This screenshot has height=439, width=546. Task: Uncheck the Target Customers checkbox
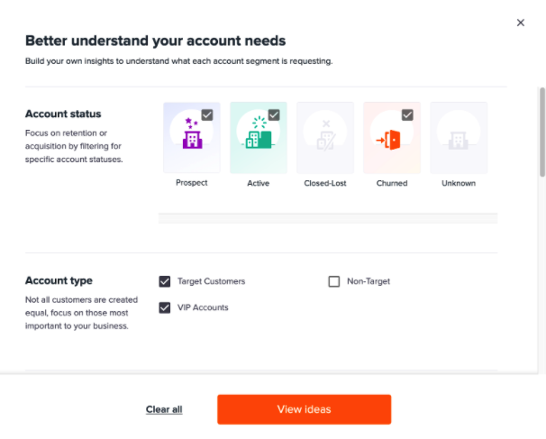coord(165,281)
